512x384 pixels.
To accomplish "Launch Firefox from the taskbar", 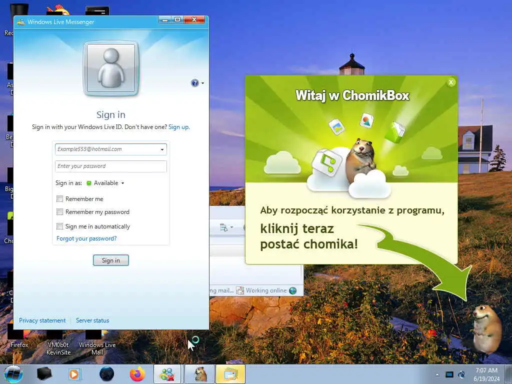I will pos(137,374).
